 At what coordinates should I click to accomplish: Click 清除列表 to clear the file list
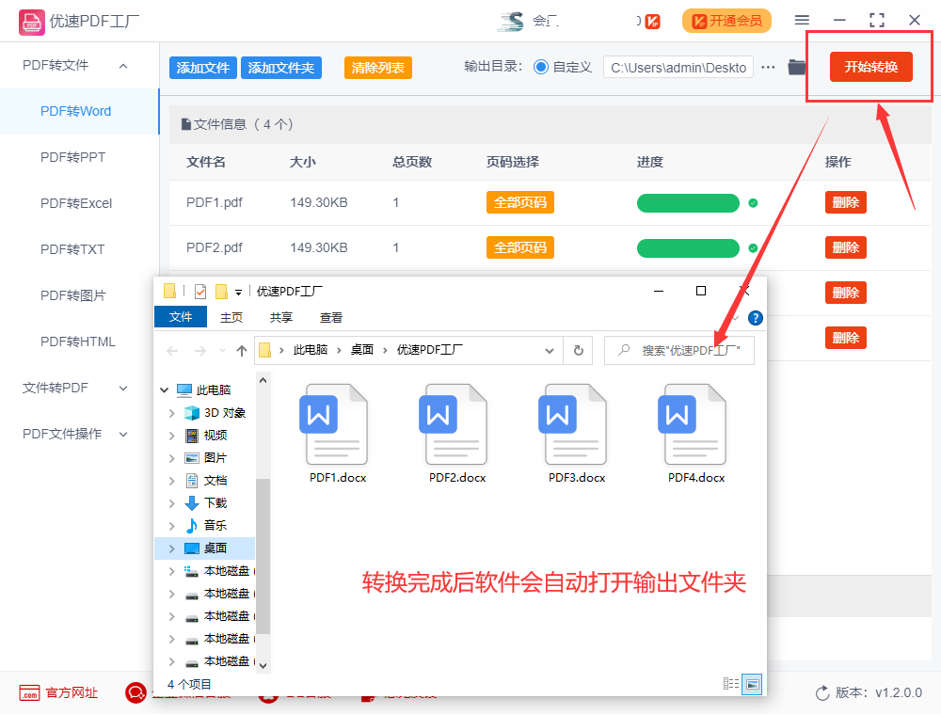click(377, 68)
